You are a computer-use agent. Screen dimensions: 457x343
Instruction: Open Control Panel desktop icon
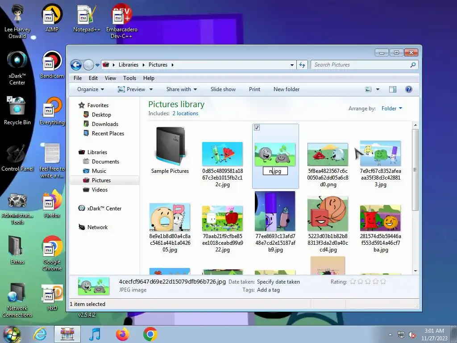[17, 158]
